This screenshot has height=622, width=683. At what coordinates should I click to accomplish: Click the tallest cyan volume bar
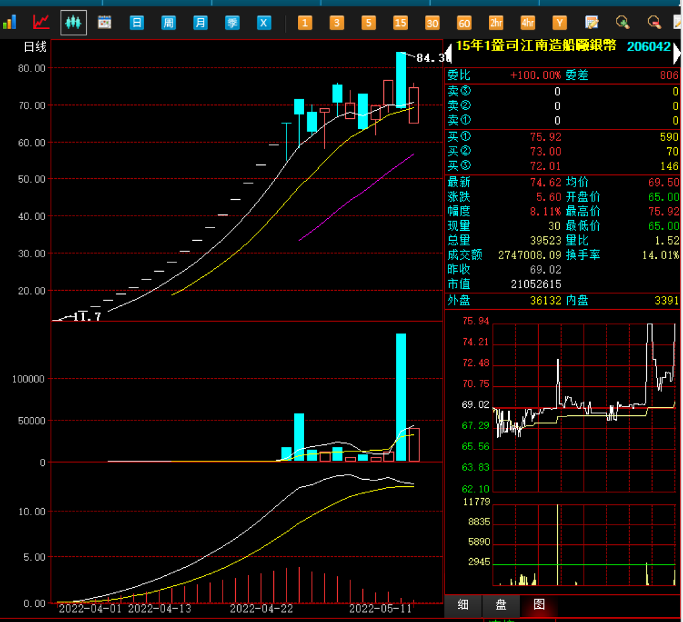click(401, 397)
